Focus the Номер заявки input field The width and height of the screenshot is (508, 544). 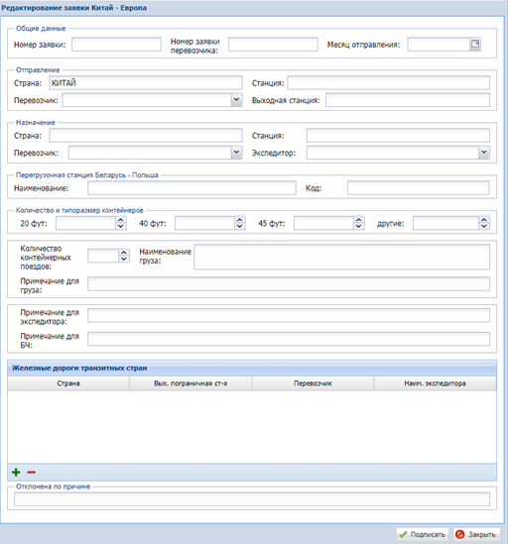point(116,45)
